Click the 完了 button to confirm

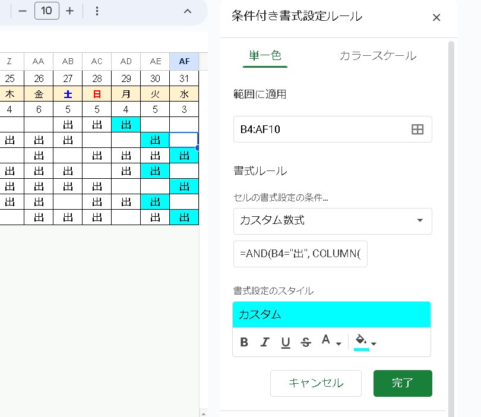coord(402,383)
